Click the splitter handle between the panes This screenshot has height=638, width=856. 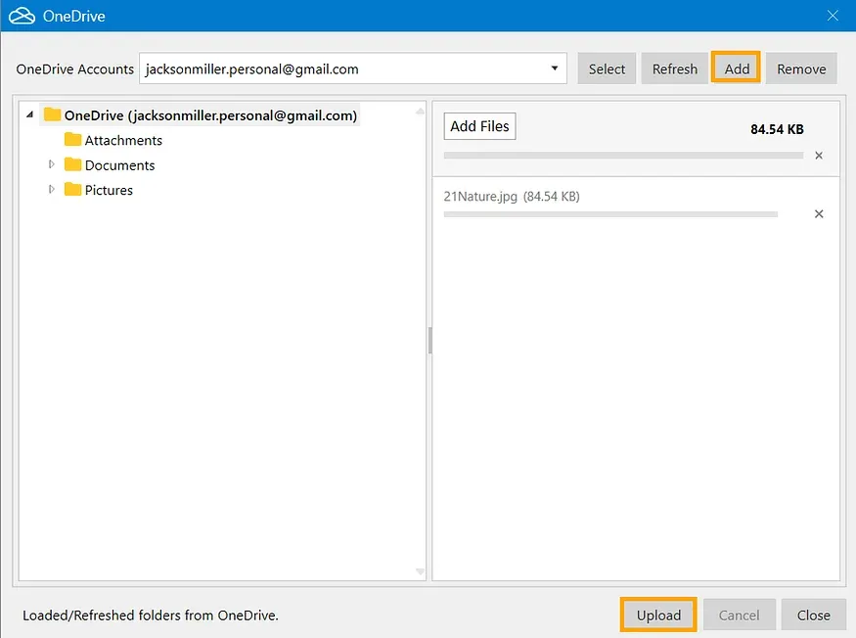(x=429, y=341)
